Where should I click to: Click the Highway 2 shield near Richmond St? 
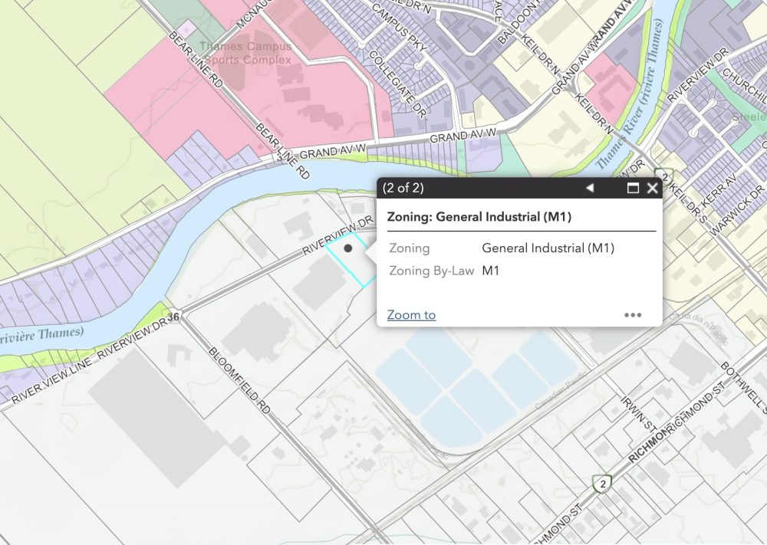(604, 484)
